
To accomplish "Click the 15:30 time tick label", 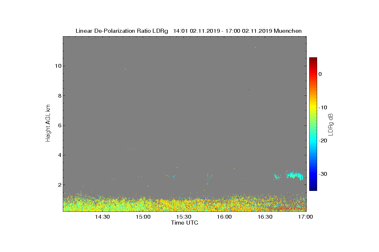I will point(184,217).
